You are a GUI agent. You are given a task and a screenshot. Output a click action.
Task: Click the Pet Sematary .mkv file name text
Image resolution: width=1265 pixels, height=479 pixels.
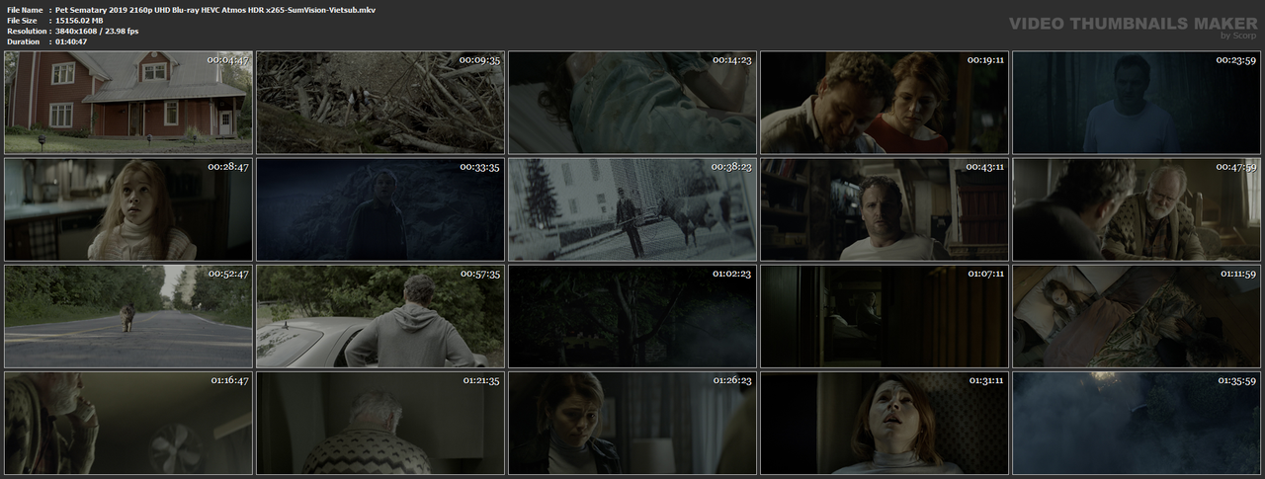click(215, 9)
